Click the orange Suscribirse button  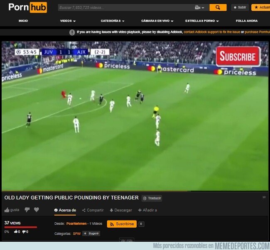click(122, 224)
